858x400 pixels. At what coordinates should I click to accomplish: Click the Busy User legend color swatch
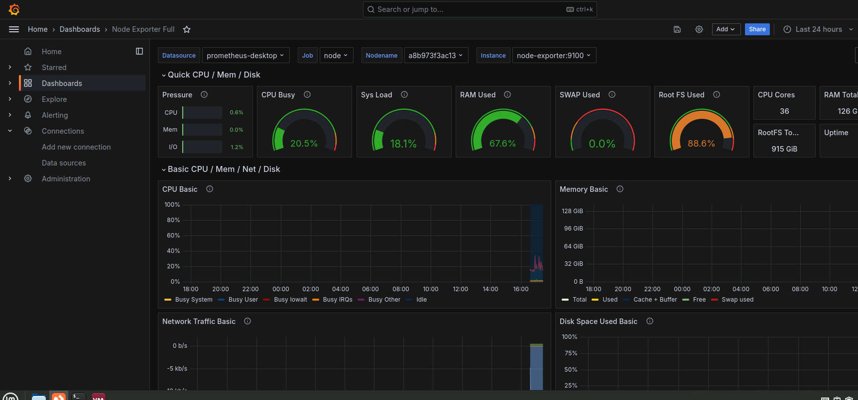(221, 300)
